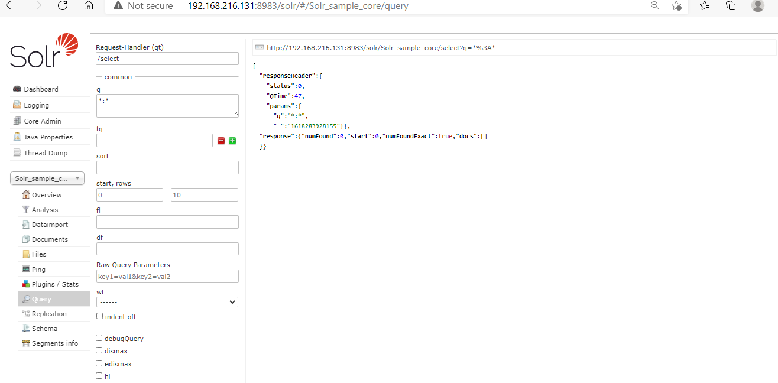
Task: Open the wt format dropdown
Action: coord(167,301)
